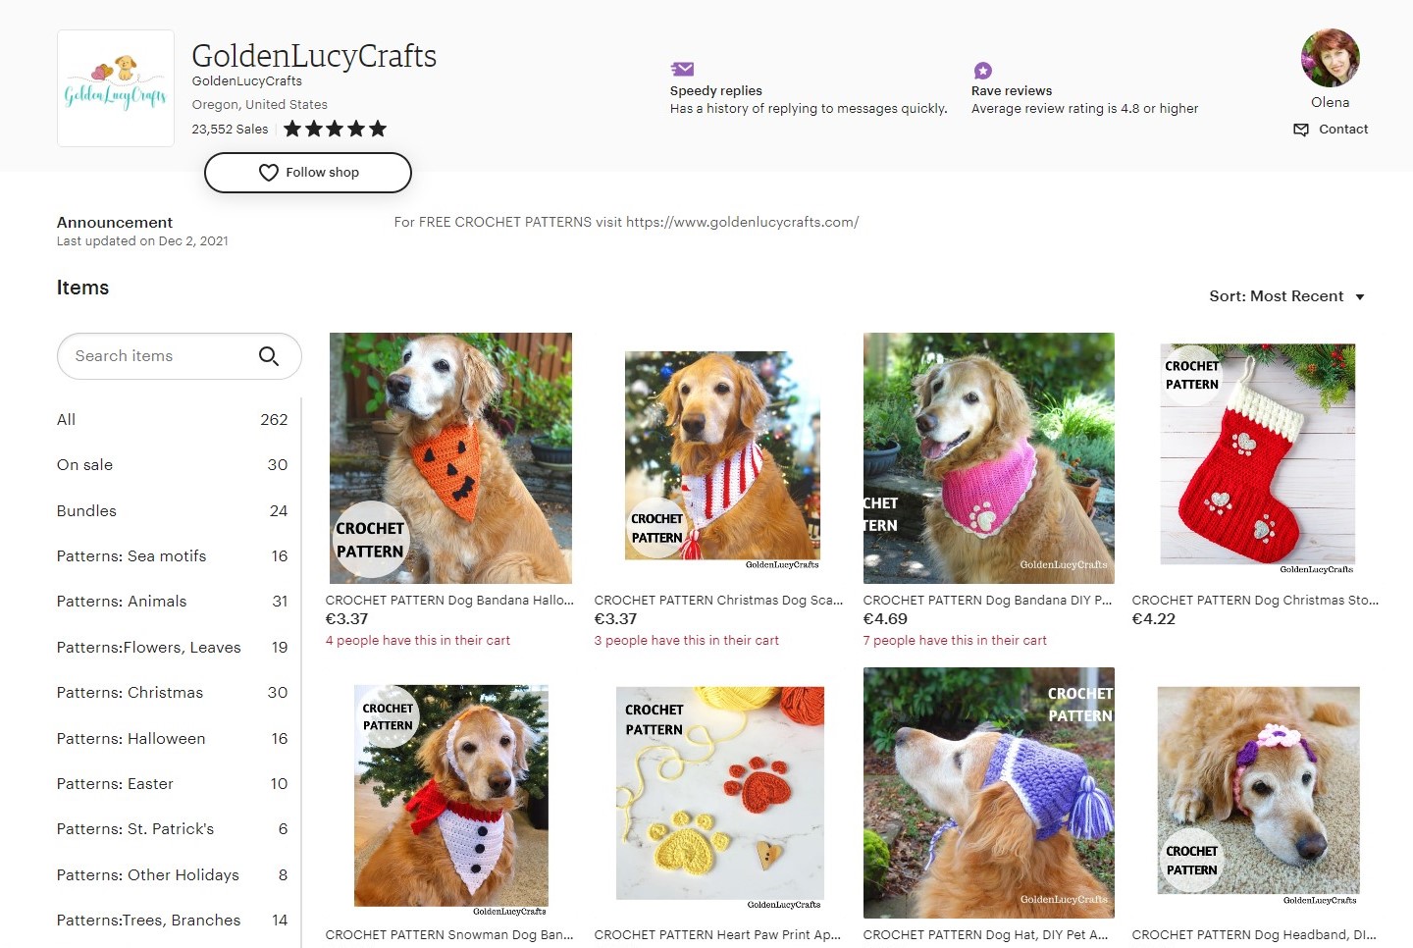The height and width of the screenshot is (948, 1413).
Task: Click the Follow shop button
Action: click(307, 173)
